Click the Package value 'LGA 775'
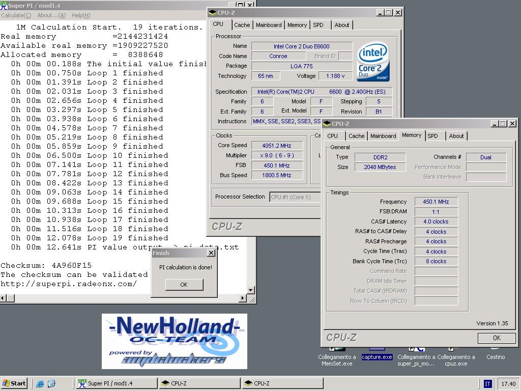The height and width of the screenshot is (391, 521). coord(302,66)
